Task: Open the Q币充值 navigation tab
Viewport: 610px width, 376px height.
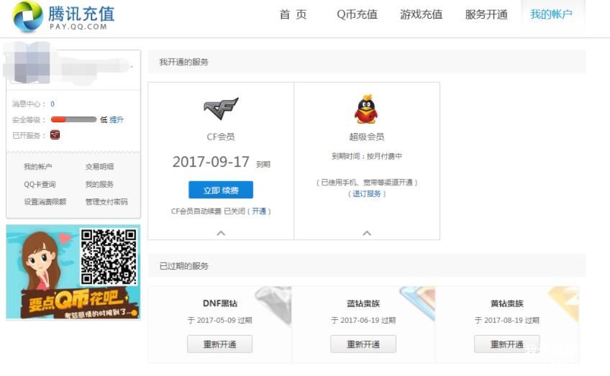Action: 357,15
